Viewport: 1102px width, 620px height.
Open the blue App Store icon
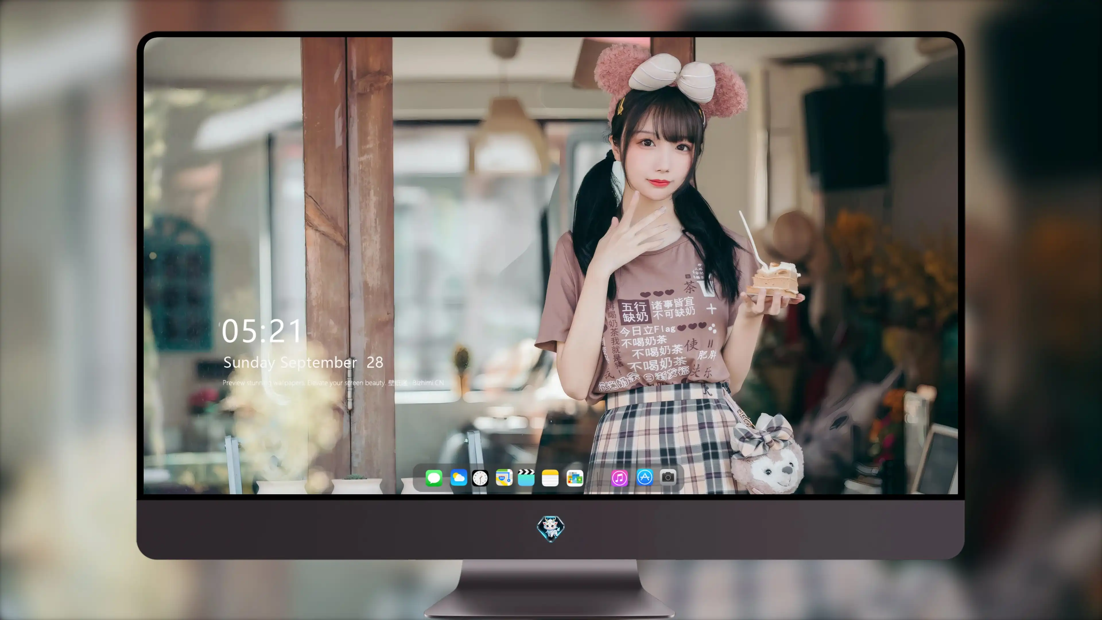pos(645,477)
